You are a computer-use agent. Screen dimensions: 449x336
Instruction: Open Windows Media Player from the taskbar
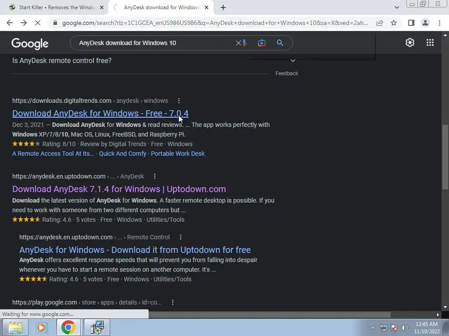(x=42, y=327)
